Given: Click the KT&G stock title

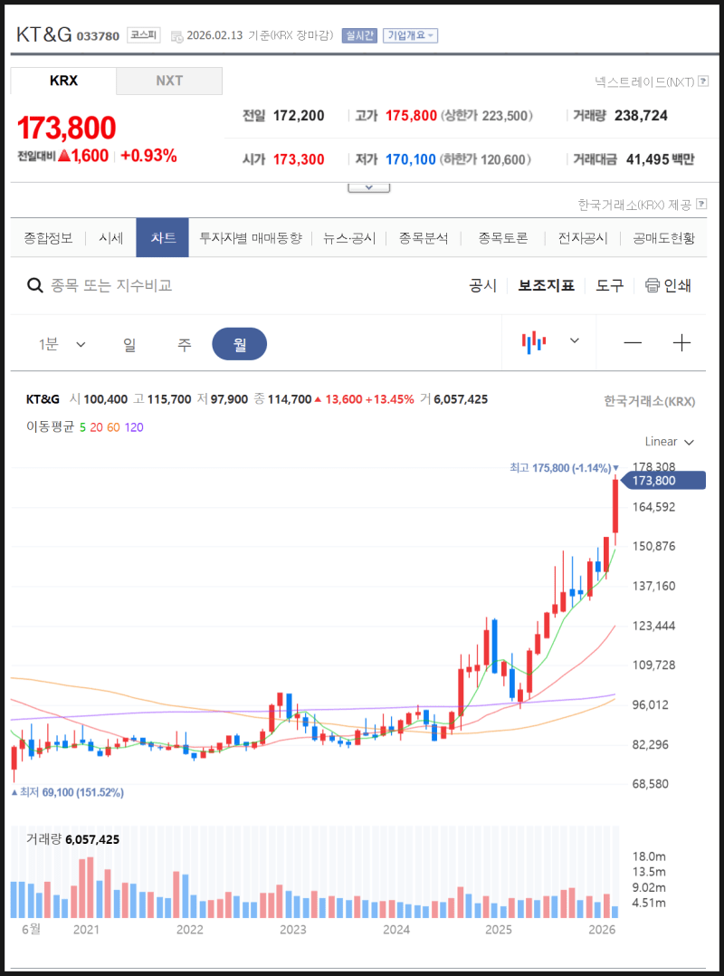Looking at the screenshot, I should (44, 34).
